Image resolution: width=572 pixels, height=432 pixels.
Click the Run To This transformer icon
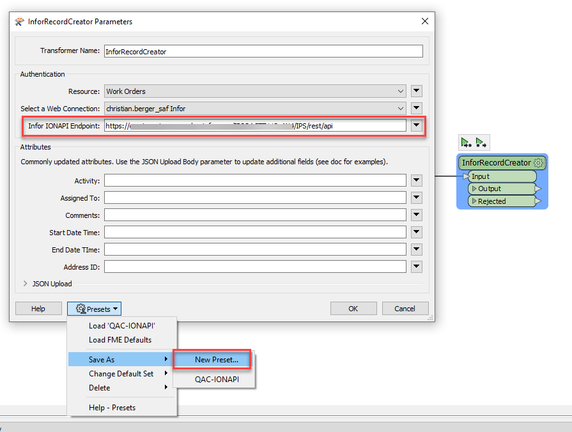click(466, 143)
